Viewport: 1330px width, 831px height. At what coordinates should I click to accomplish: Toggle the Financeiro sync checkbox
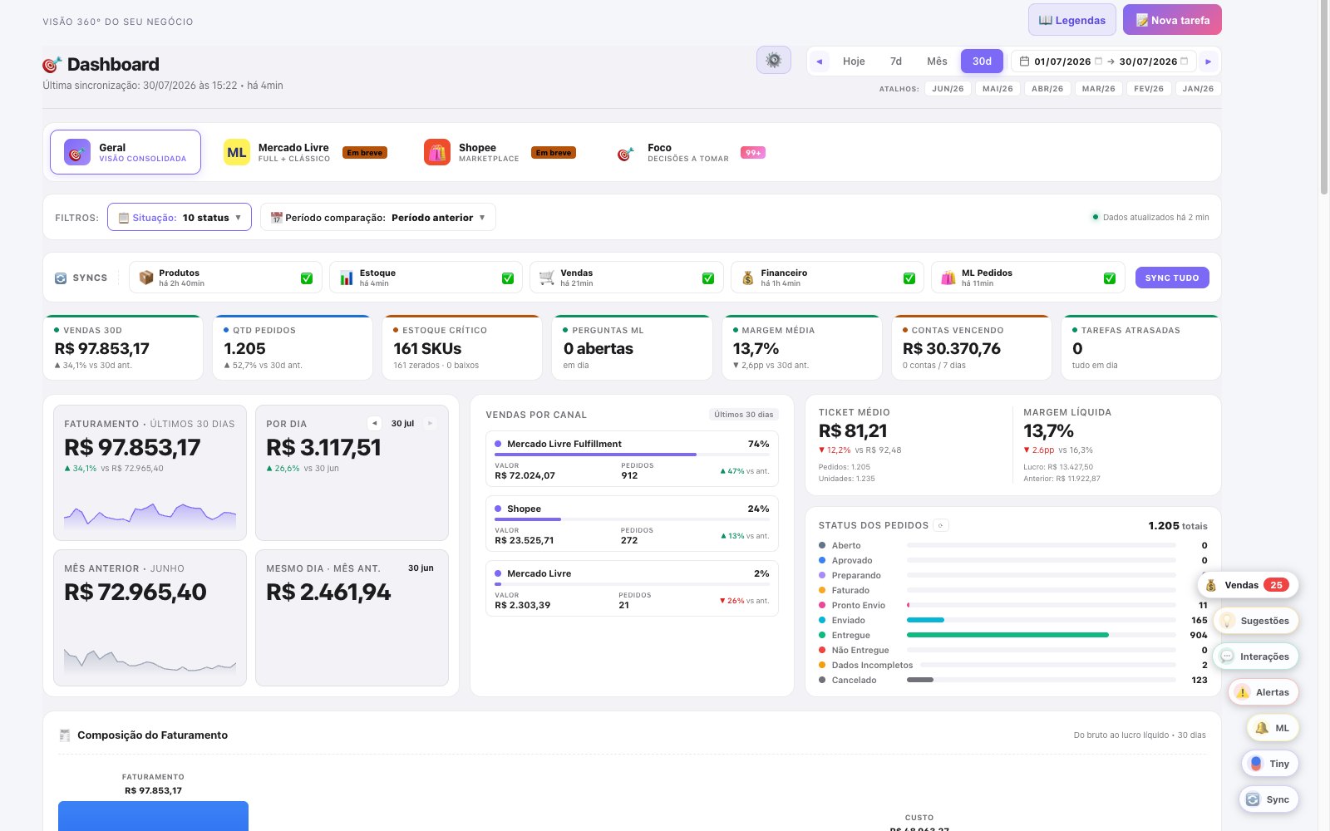tap(909, 278)
